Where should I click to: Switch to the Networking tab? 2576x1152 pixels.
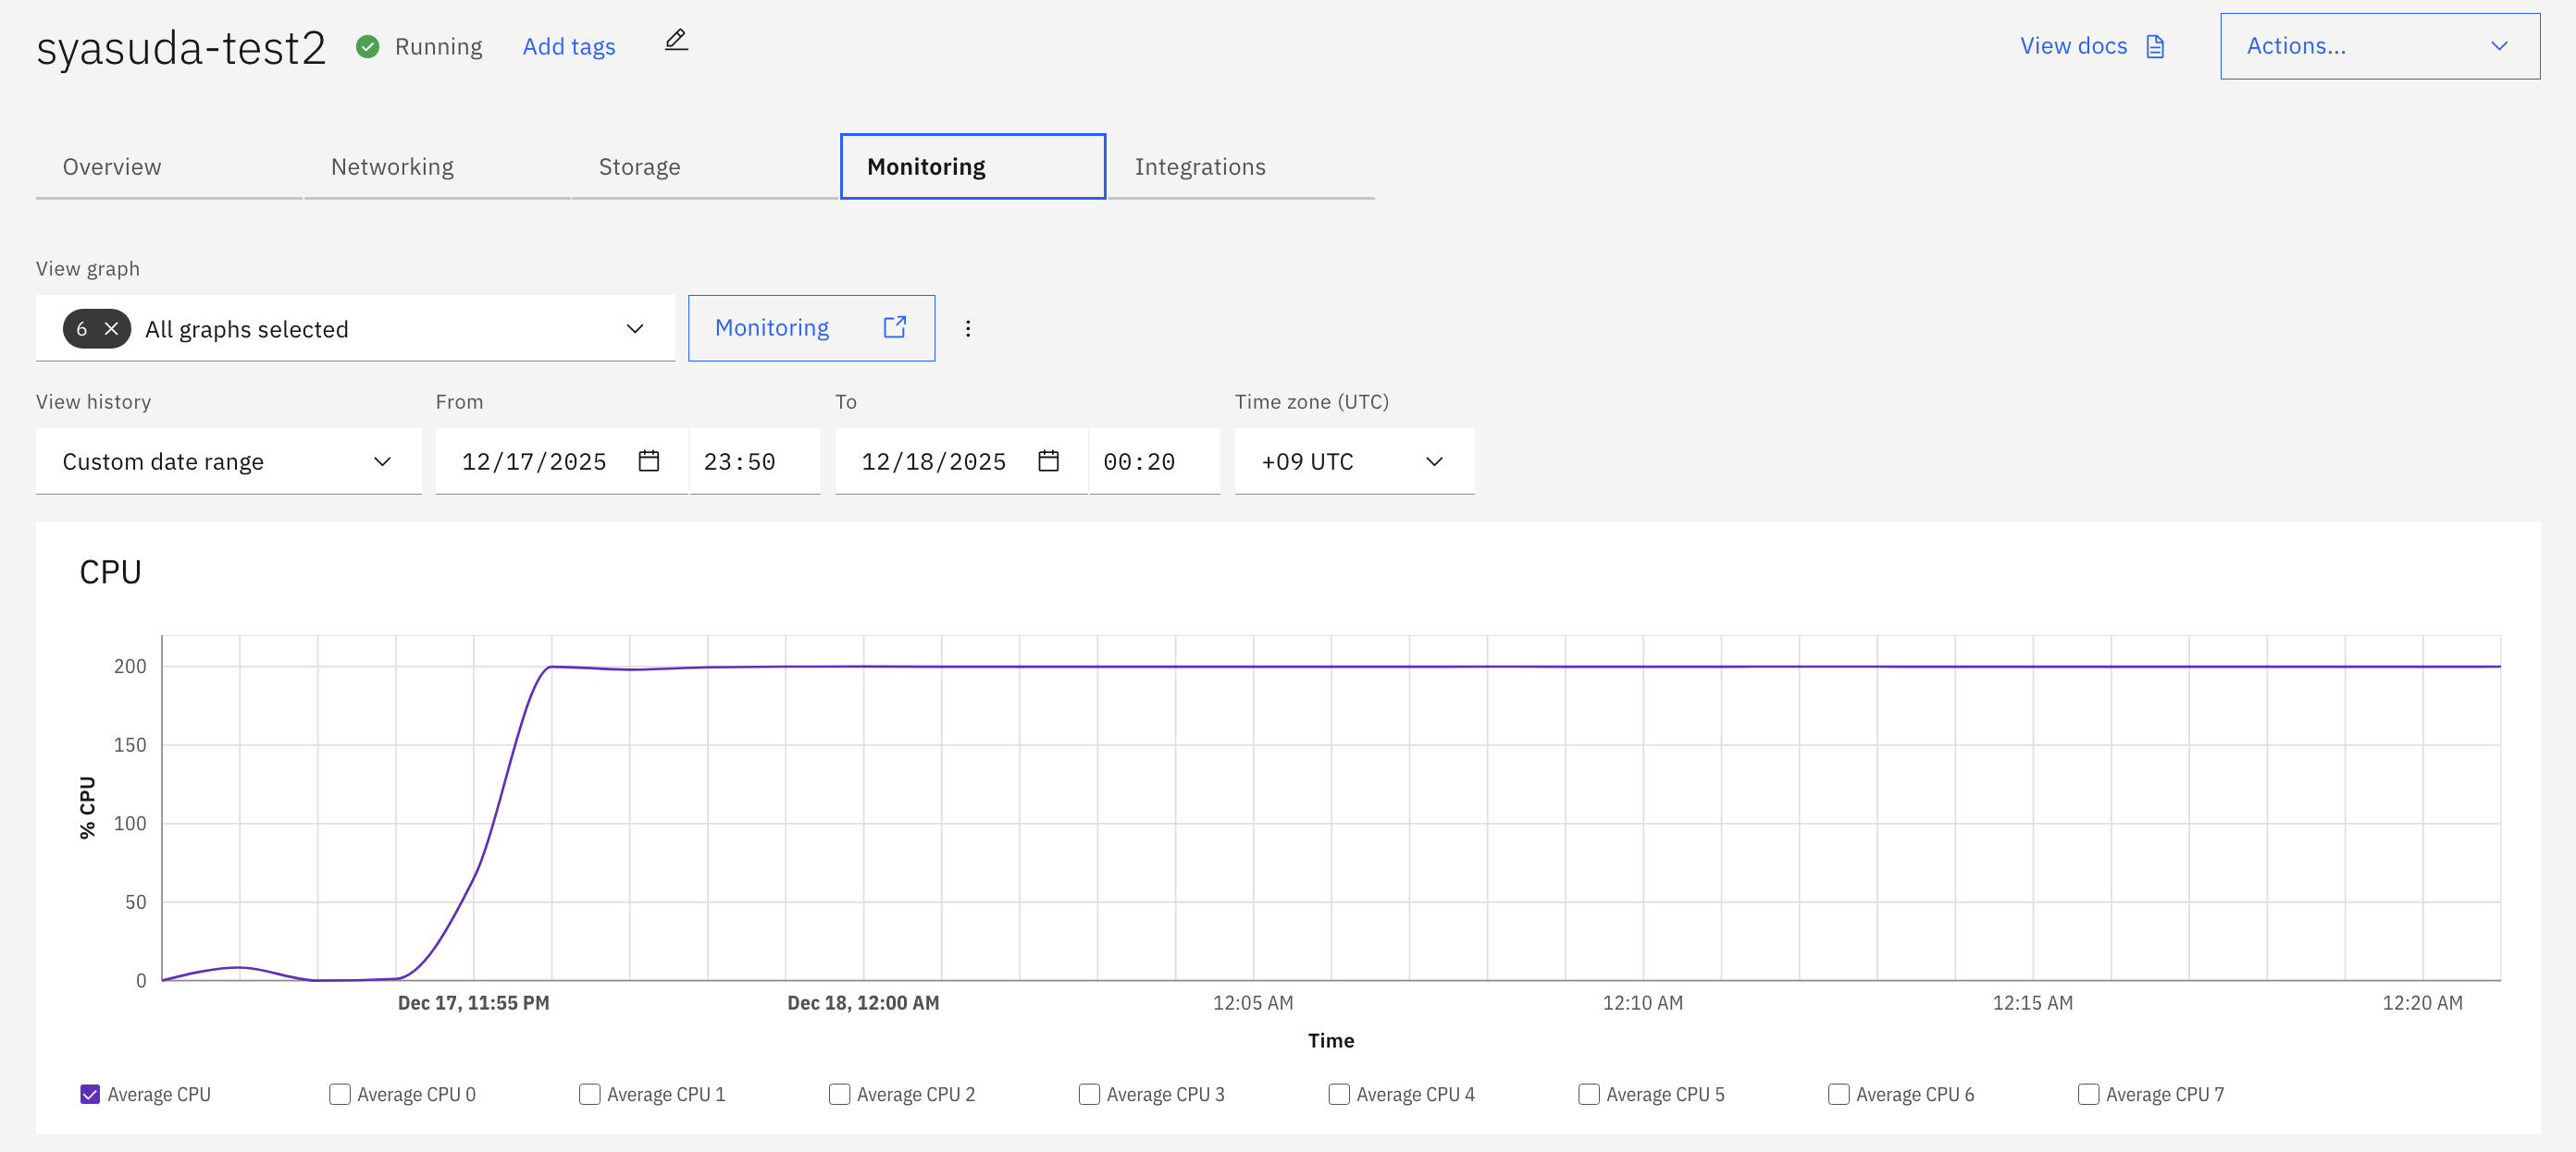(392, 166)
